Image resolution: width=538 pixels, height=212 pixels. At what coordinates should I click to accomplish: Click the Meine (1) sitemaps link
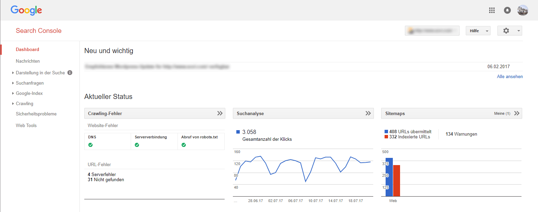pos(502,113)
